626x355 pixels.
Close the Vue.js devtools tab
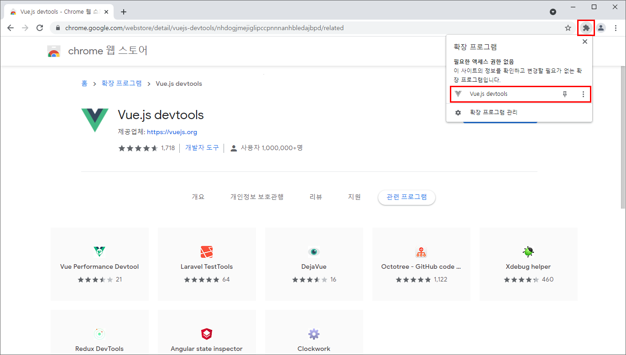point(106,12)
